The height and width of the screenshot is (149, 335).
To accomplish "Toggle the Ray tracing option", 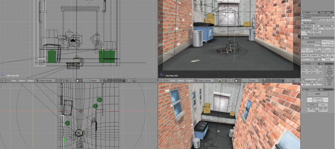I will (x=329, y=45).
